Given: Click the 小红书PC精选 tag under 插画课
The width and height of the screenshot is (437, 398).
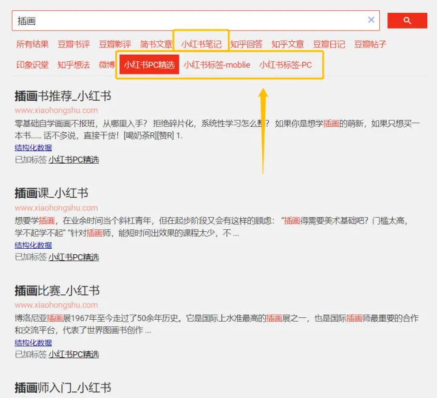Looking at the screenshot, I should [74, 257].
